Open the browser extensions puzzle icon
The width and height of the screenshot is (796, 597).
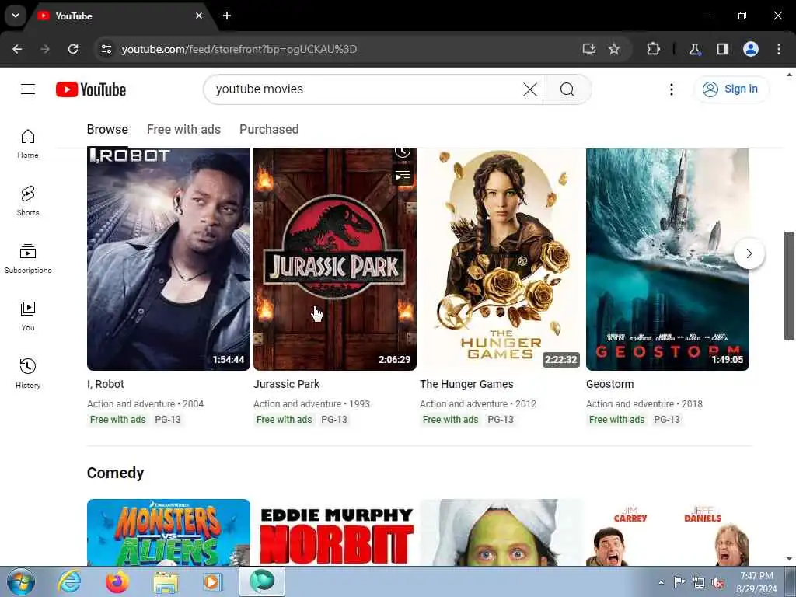(x=653, y=49)
